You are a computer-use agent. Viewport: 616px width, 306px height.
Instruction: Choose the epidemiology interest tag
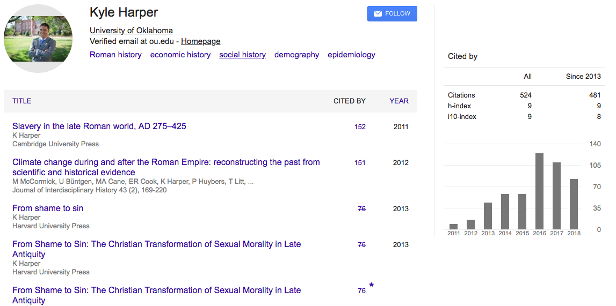(x=351, y=55)
